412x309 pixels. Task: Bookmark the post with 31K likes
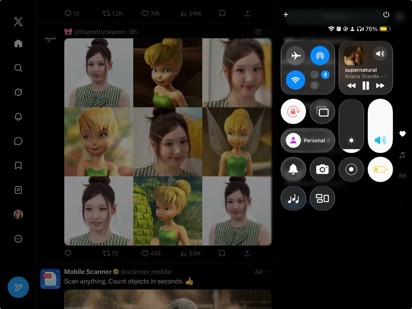pyautogui.click(x=222, y=13)
